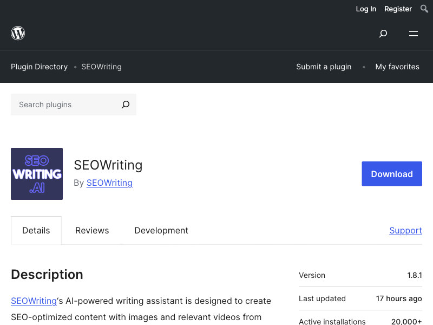This screenshot has height=325, width=433.
Task: Submit search with the plugin search icon
Action: point(126,105)
